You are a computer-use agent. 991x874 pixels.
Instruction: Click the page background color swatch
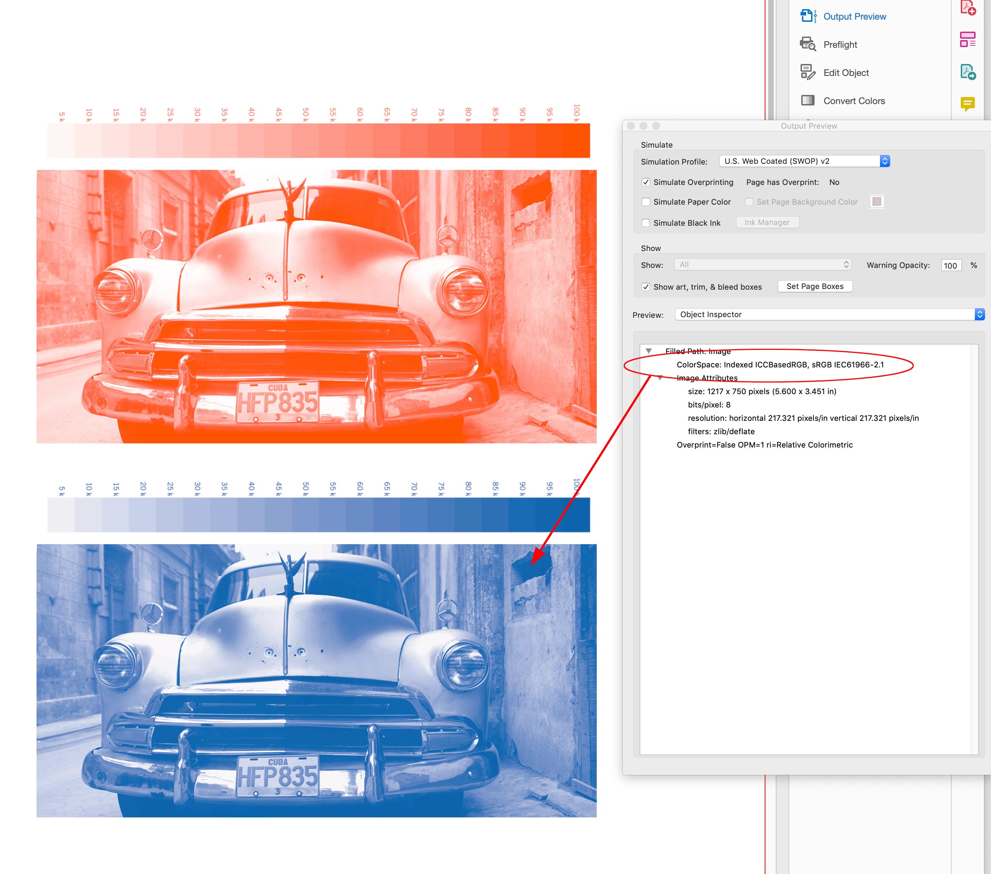876,202
